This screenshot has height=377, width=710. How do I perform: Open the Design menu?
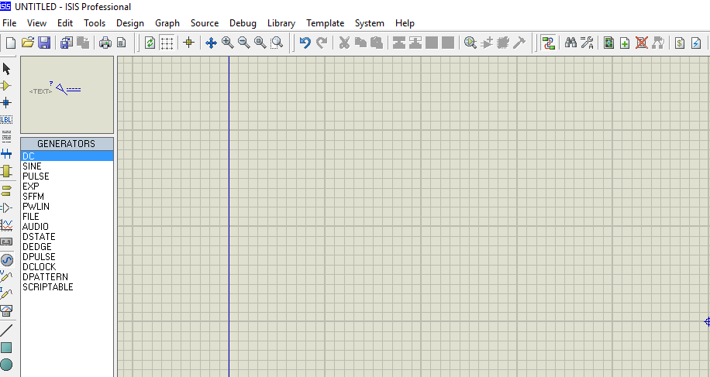130,23
